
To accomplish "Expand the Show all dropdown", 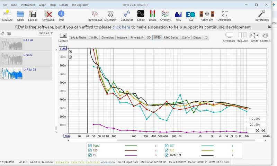I will (46, 33).
